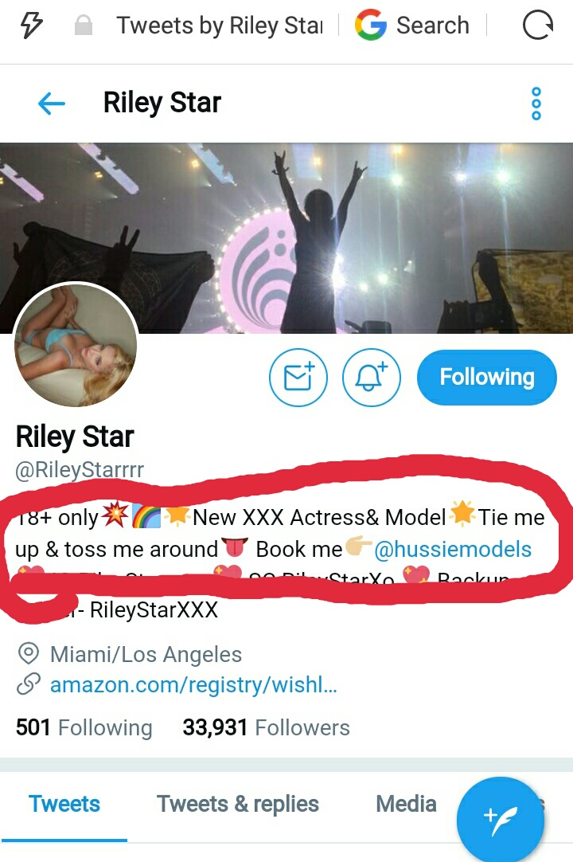Switch to the Media tab
This screenshot has width=573, height=862.
pyautogui.click(x=406, y=804)
